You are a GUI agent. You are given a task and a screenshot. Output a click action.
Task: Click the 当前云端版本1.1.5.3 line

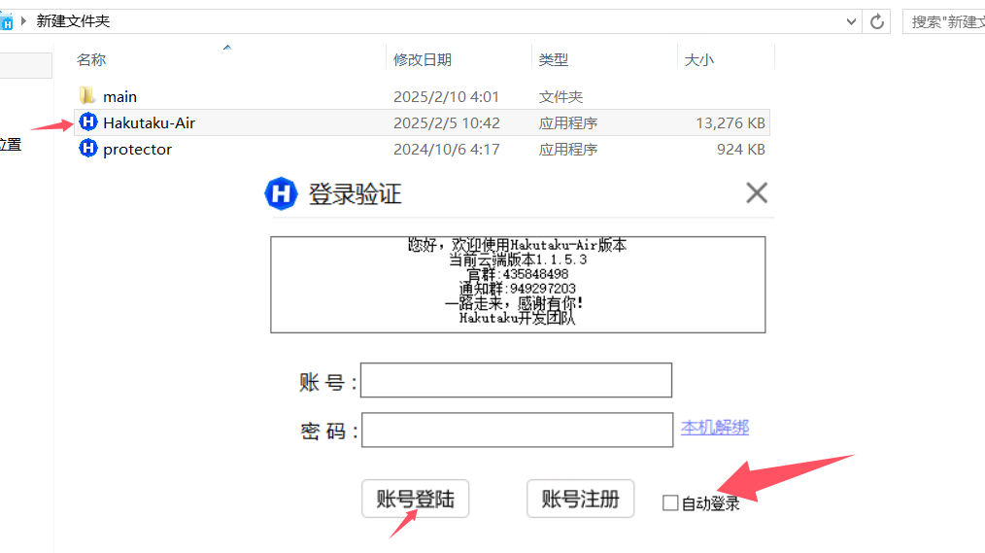tap(518, 259)
